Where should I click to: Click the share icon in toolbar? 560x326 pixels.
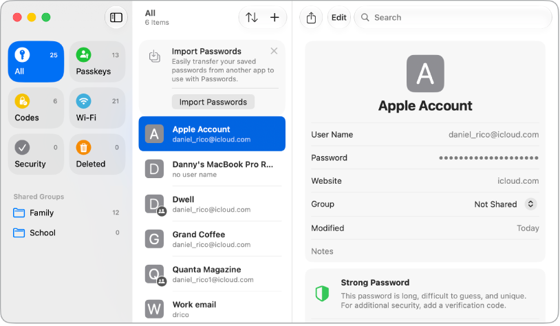tap(311, 17)
